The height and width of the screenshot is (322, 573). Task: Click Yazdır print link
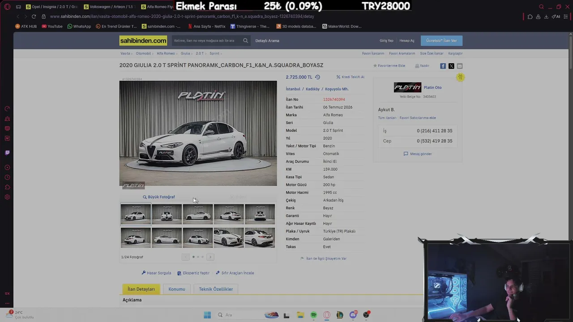click(422, 66)
